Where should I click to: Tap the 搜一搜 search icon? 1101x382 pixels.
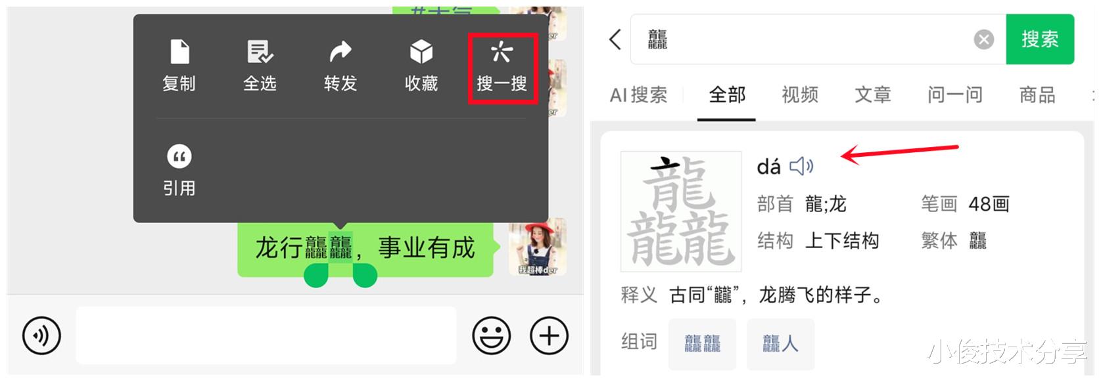point(502,52)
